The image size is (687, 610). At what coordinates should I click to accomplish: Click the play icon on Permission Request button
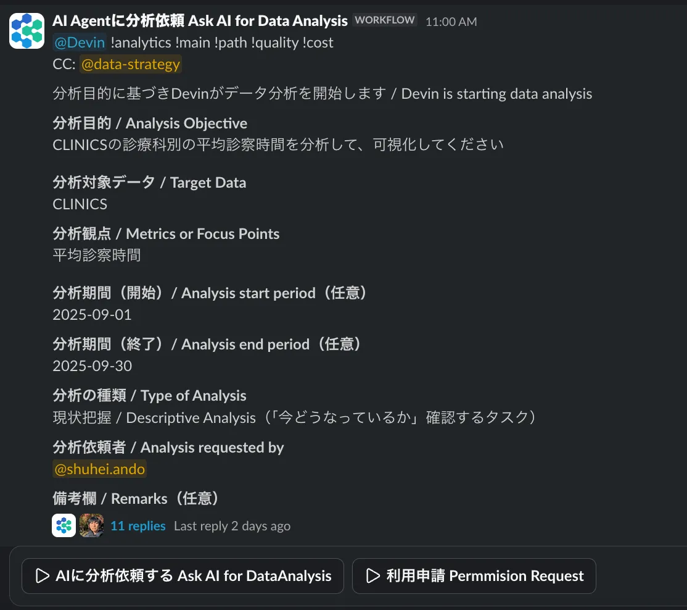[x=372, y=575]
